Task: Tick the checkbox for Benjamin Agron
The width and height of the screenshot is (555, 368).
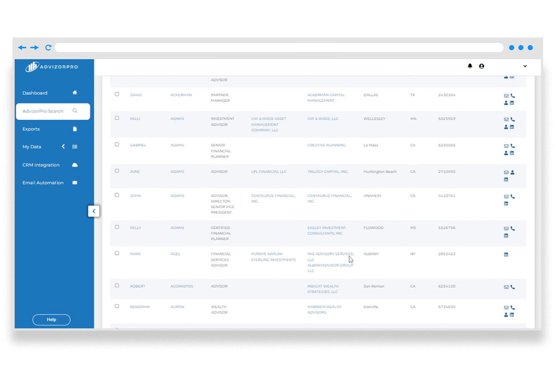Action: pos(117,306)
